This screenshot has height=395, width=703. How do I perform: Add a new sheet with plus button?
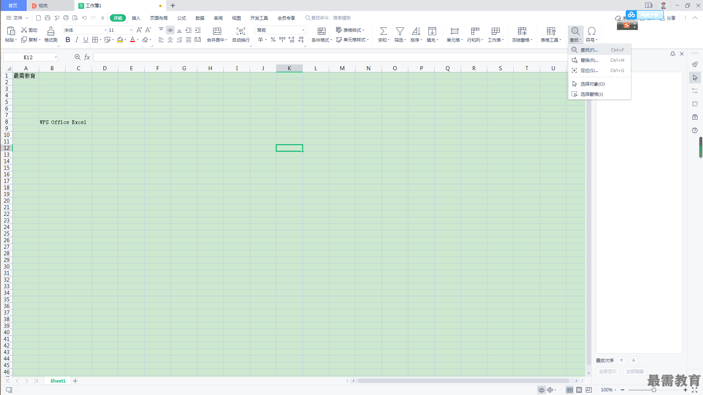(x=75, y=381)
